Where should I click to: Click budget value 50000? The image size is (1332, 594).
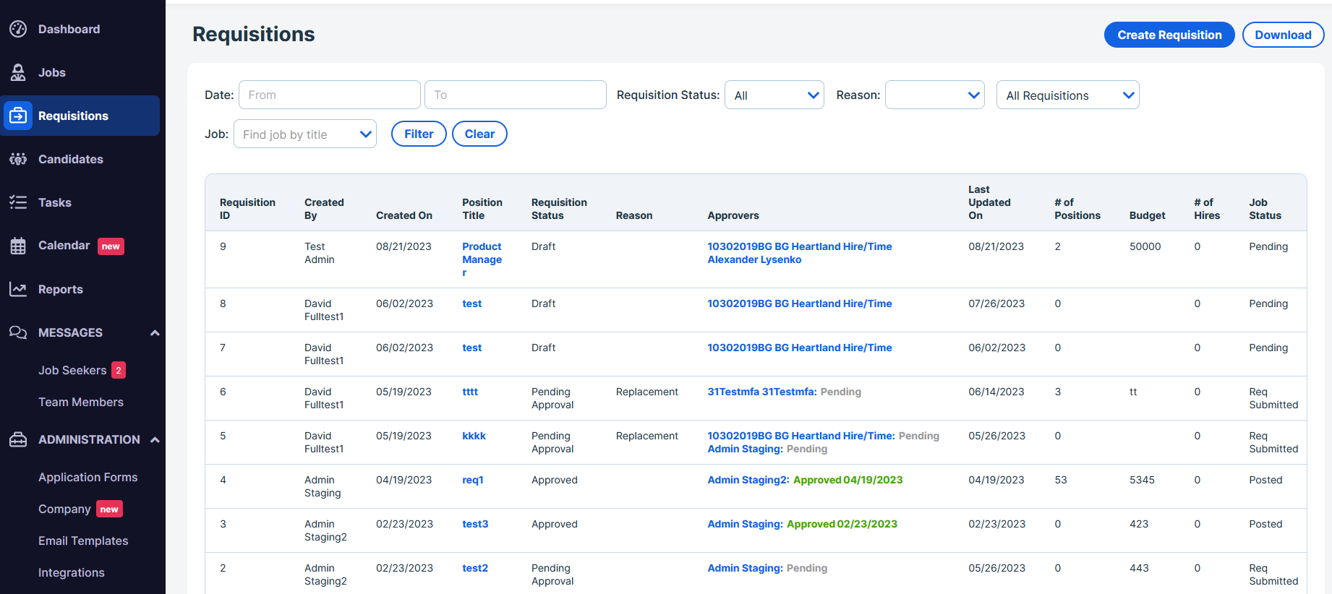tap(1145, 246)
